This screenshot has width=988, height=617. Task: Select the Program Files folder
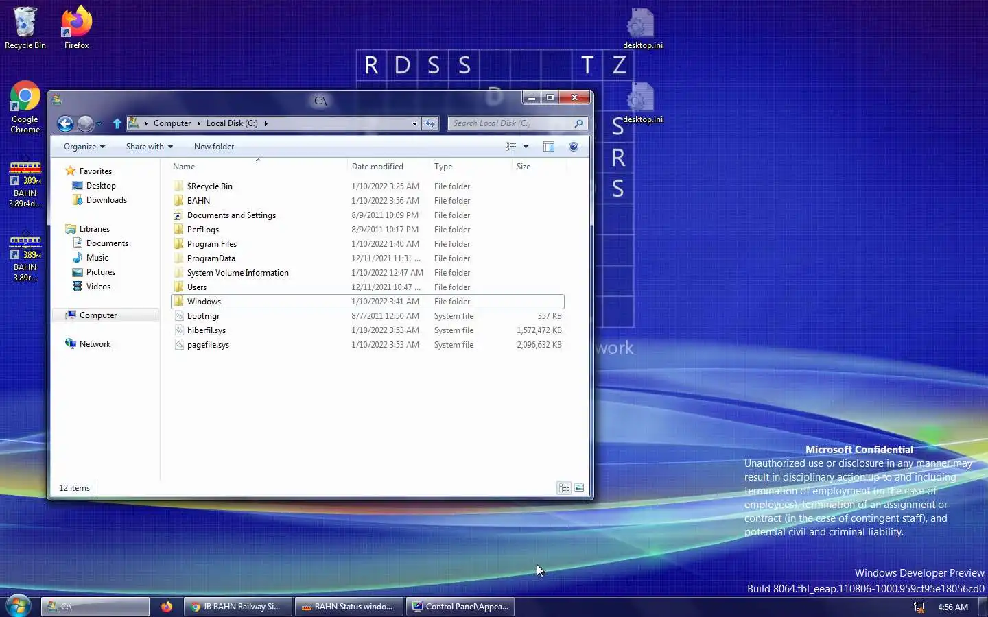368,244
